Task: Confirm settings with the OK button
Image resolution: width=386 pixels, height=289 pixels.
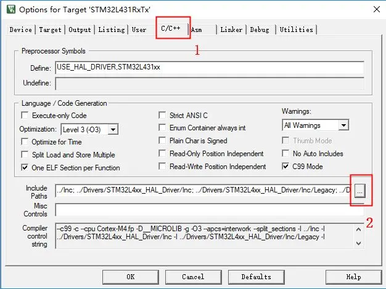Action: click(131, 277)
